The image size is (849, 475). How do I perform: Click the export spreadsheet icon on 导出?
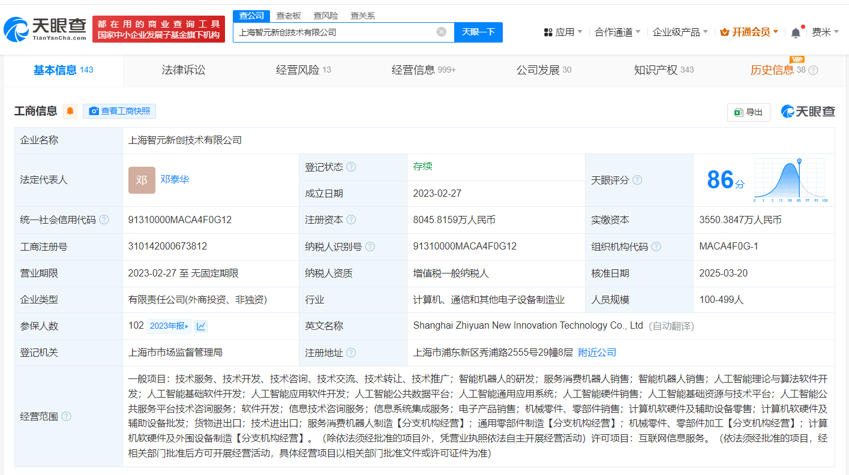[739, 112]
